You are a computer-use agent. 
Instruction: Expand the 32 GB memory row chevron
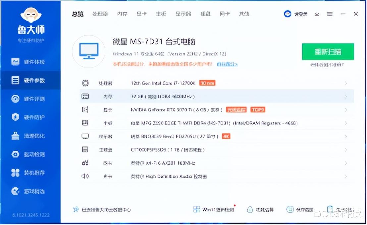tap(346, 97)
